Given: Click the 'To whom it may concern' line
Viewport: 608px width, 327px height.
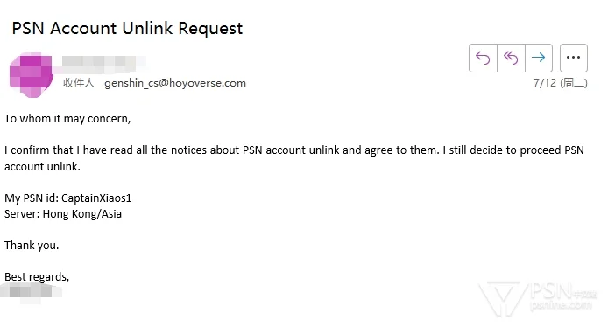Looking at the screenshot, I should tap(67, 119).
